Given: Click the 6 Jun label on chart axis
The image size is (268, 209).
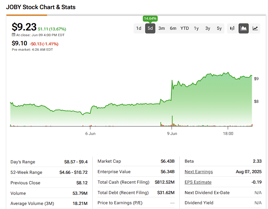Looking at the screenshot, I should [90, 134].
